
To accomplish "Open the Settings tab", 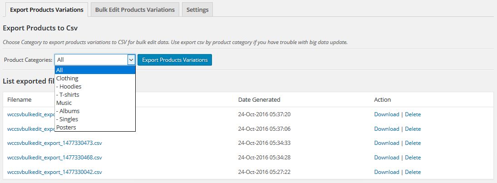I will [x=197, y=10].
